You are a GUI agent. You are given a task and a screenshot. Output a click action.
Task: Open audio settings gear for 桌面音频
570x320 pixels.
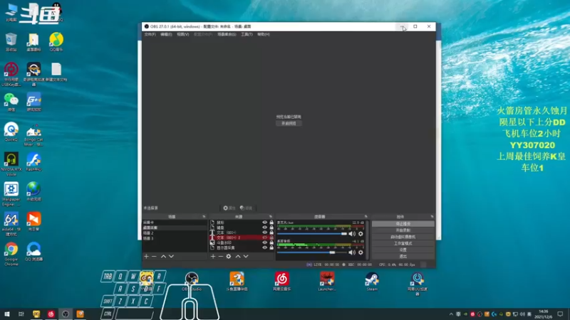pyautogui.click(x=361, y=252)
